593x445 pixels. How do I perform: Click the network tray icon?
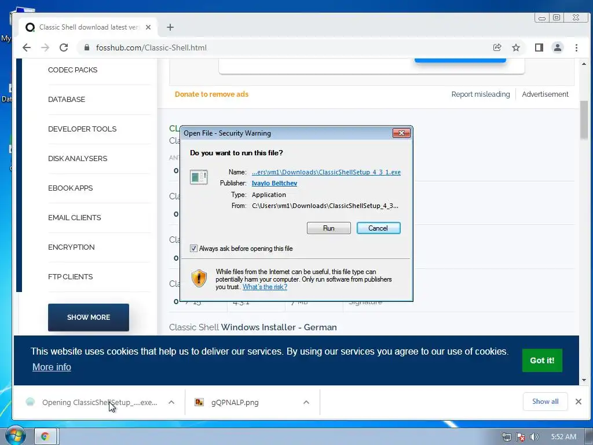coord(506,437)
